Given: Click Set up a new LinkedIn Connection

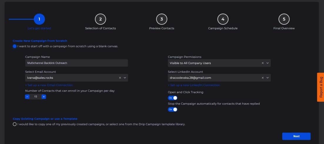Looking at the screenshot, I should [x=194, y=85].
